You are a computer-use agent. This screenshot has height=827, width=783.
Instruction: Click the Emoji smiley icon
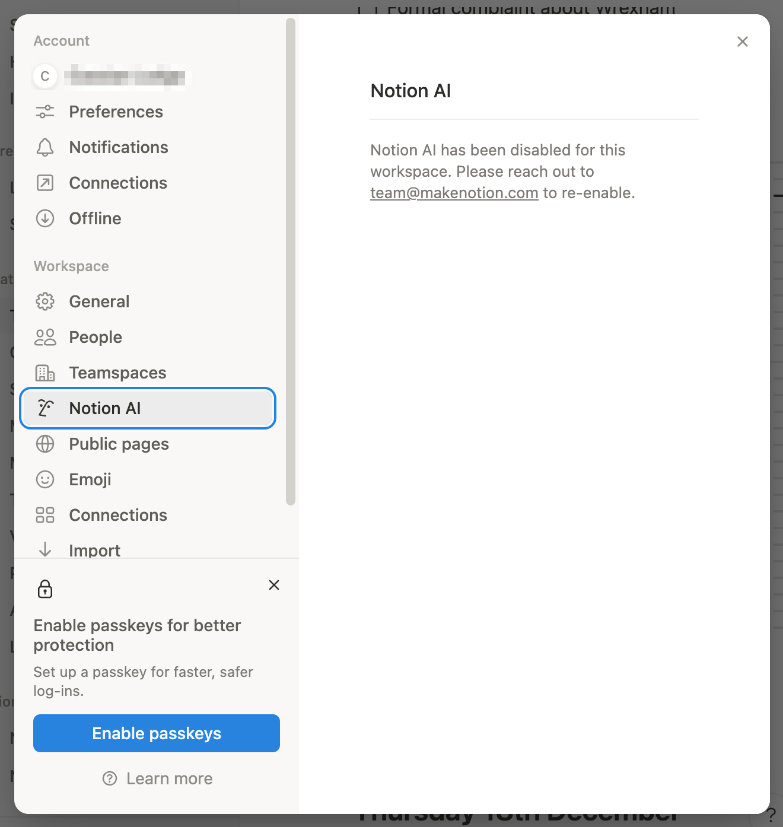coord(45,479)
